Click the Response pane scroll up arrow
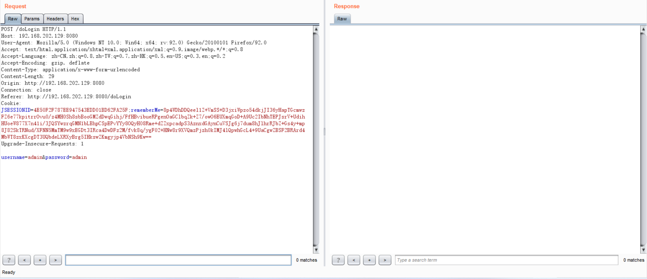Image resolution: width=647 pixels, height=279 pixels. pos(643,29)
